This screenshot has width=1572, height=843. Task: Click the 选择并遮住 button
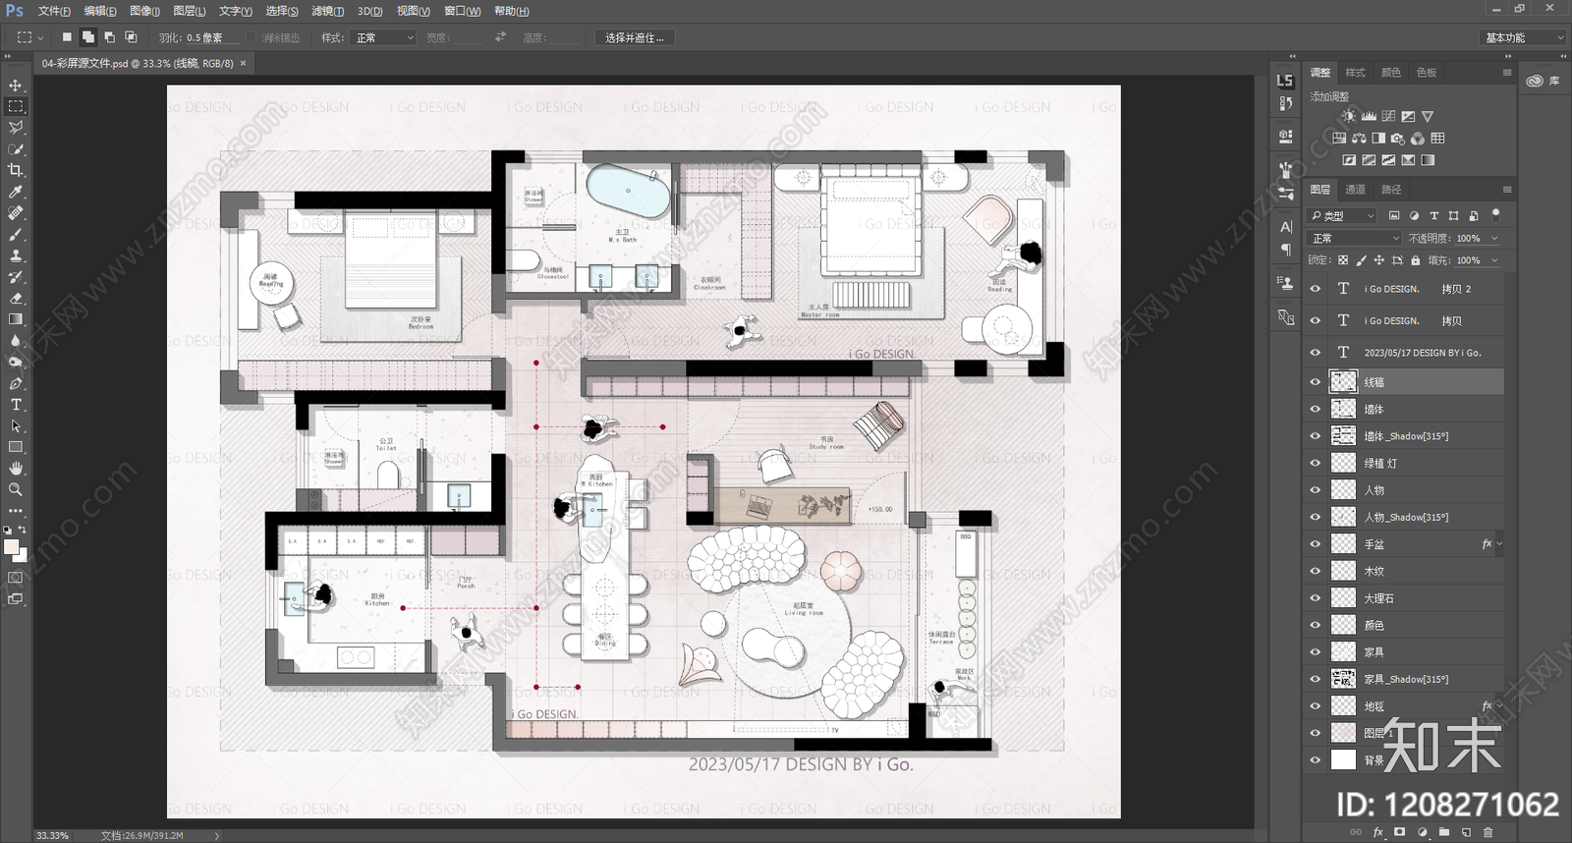(x=634, y=37)
